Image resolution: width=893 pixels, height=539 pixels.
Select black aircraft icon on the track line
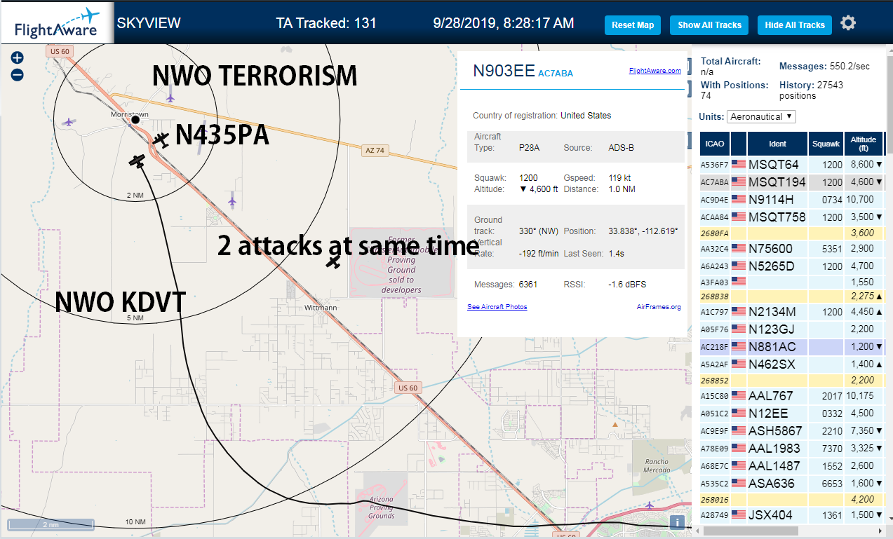point(137,161)
